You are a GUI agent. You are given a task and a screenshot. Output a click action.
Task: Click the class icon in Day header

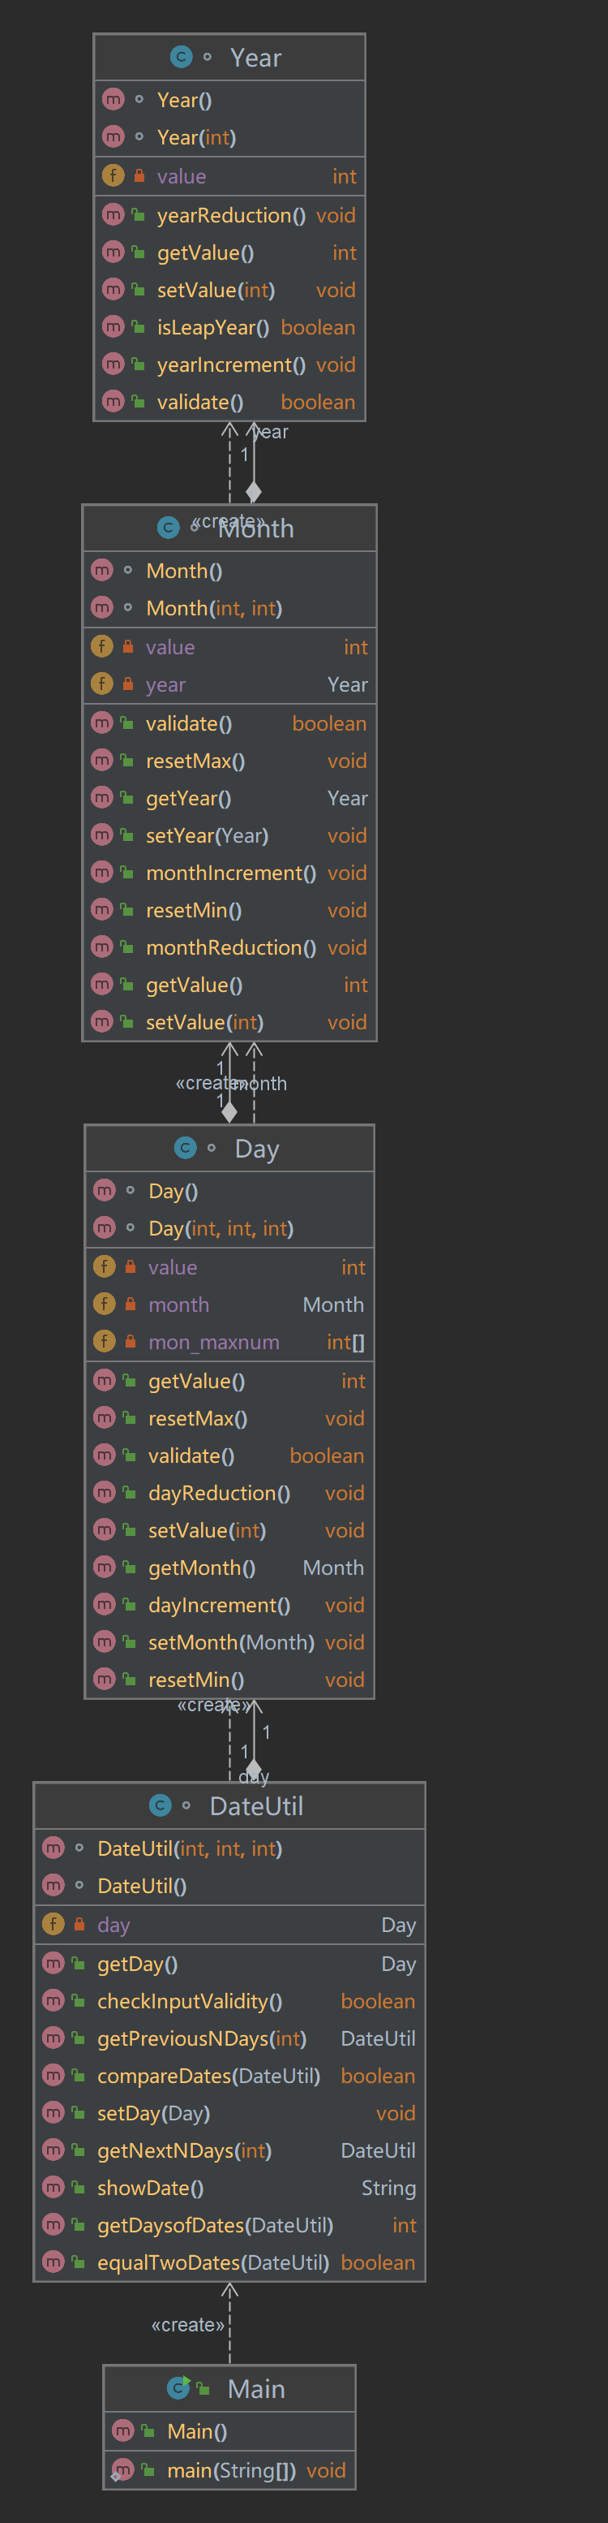click(x=185, y=1148)
